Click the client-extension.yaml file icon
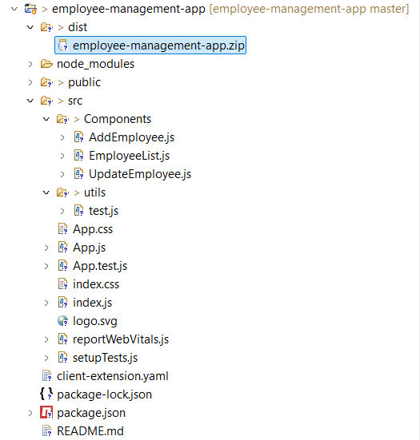The height and width of the screenshot is (440, 420). coord(46,376)
